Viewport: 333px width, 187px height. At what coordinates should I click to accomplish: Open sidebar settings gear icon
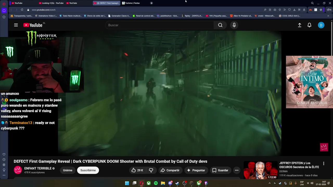tap(4, 165)
